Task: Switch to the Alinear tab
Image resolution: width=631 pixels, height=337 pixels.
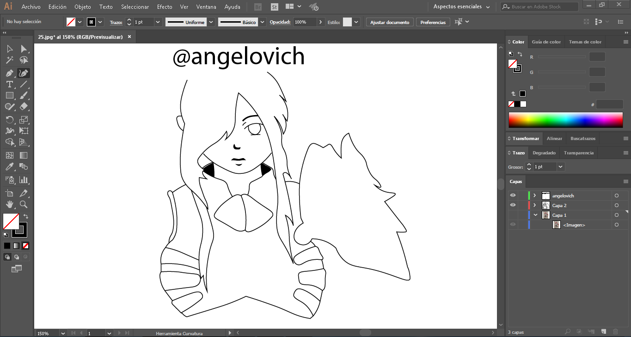Action: pos(554,138)
